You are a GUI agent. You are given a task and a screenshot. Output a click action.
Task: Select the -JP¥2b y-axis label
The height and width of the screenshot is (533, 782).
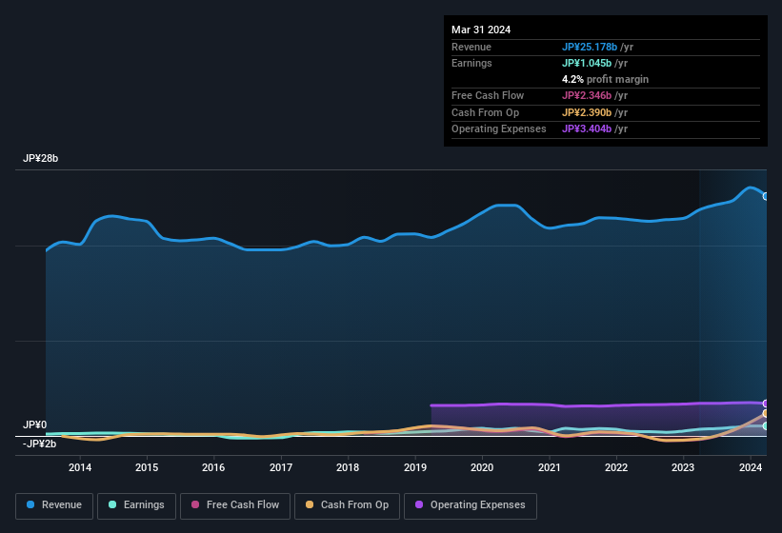(40, 444)
